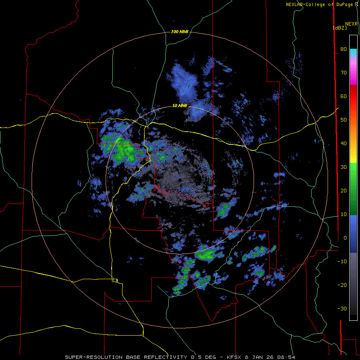Click the NEXR label above the legend
360x360 pixels.
pos(352,24)
